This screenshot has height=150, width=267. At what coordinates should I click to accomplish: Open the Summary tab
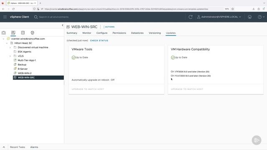coord(72,33)
